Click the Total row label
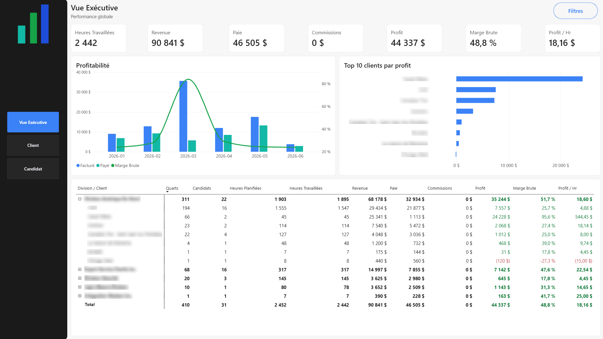 tap(90, 305)
